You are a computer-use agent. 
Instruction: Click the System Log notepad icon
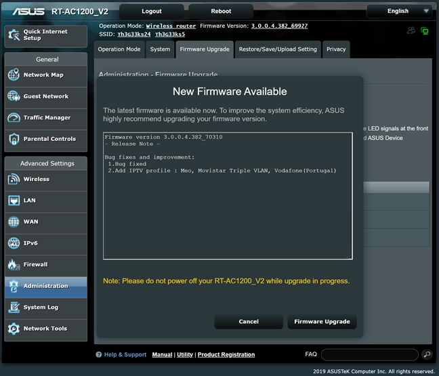14,307
